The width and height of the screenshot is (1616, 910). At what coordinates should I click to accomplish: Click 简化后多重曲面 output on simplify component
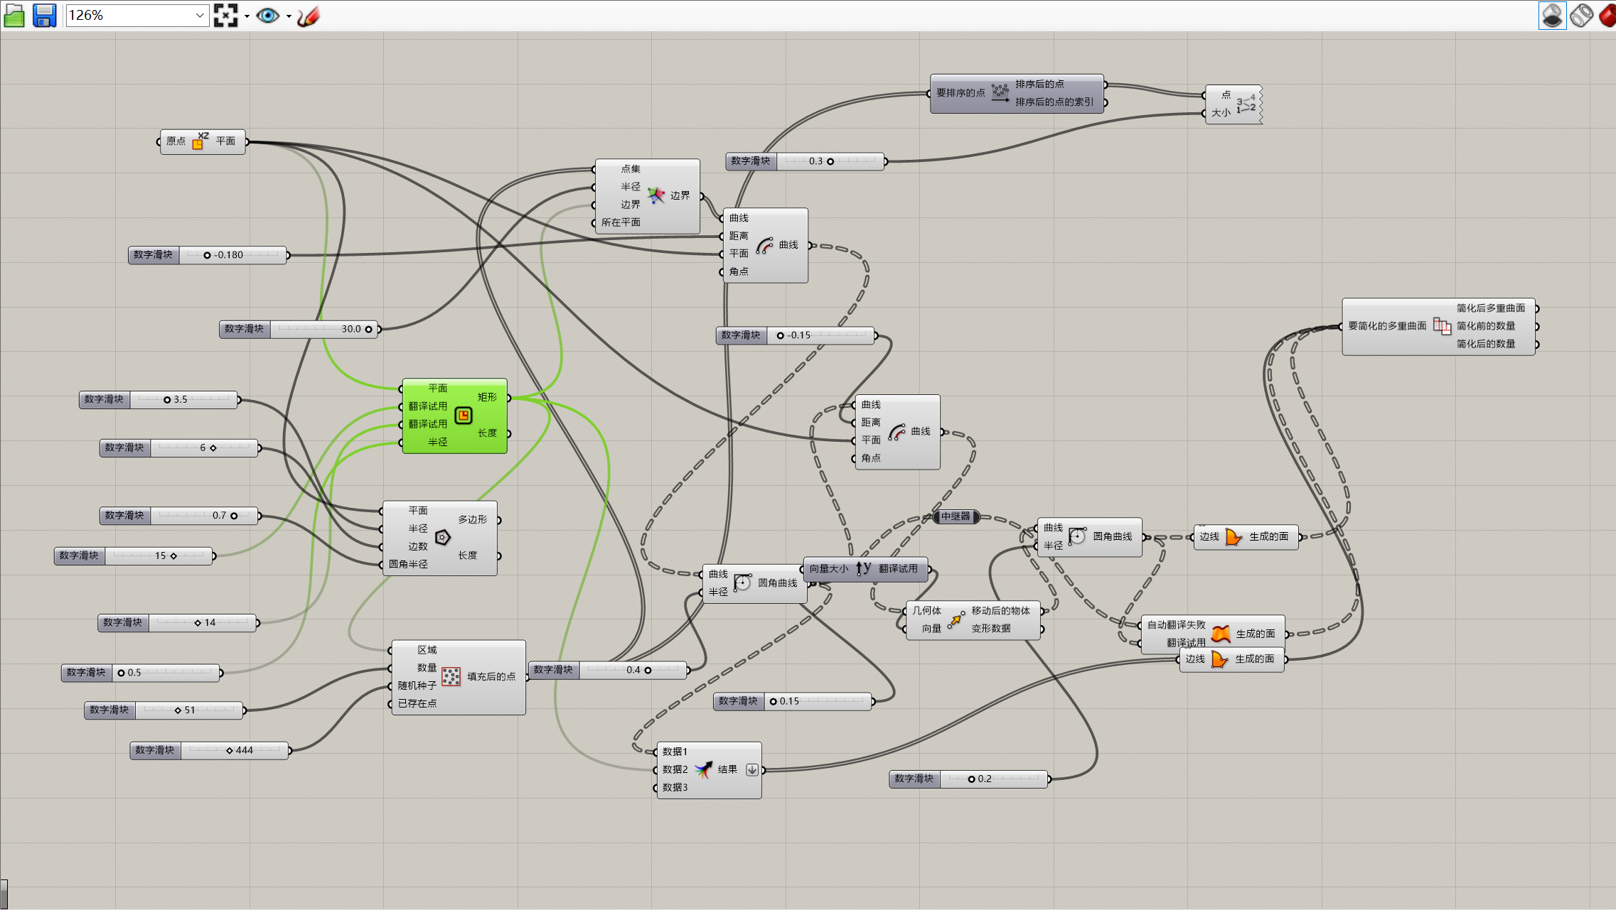coord(1490,308)
